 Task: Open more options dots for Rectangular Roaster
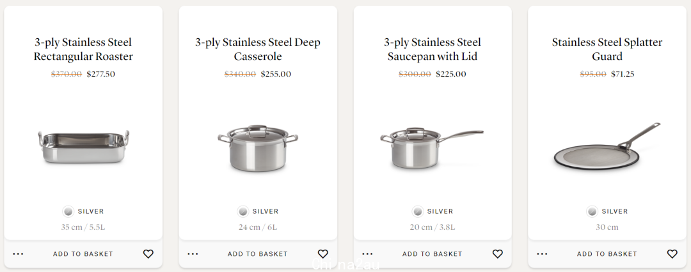tap(18, 254)
